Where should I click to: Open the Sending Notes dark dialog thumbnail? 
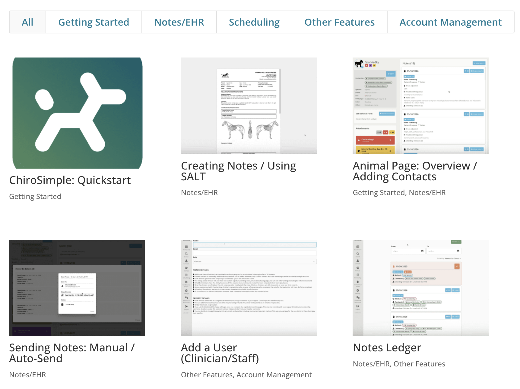coord(77,288)
